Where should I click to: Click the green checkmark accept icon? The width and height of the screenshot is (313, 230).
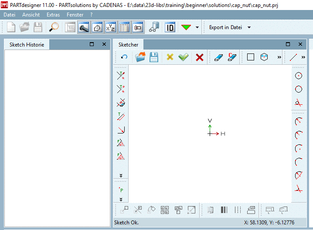184,57
